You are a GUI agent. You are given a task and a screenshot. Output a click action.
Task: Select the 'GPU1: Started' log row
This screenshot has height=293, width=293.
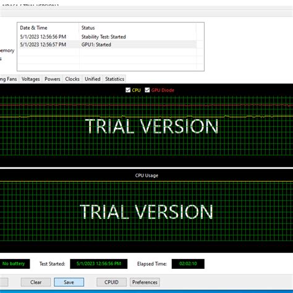click(108, 45)
